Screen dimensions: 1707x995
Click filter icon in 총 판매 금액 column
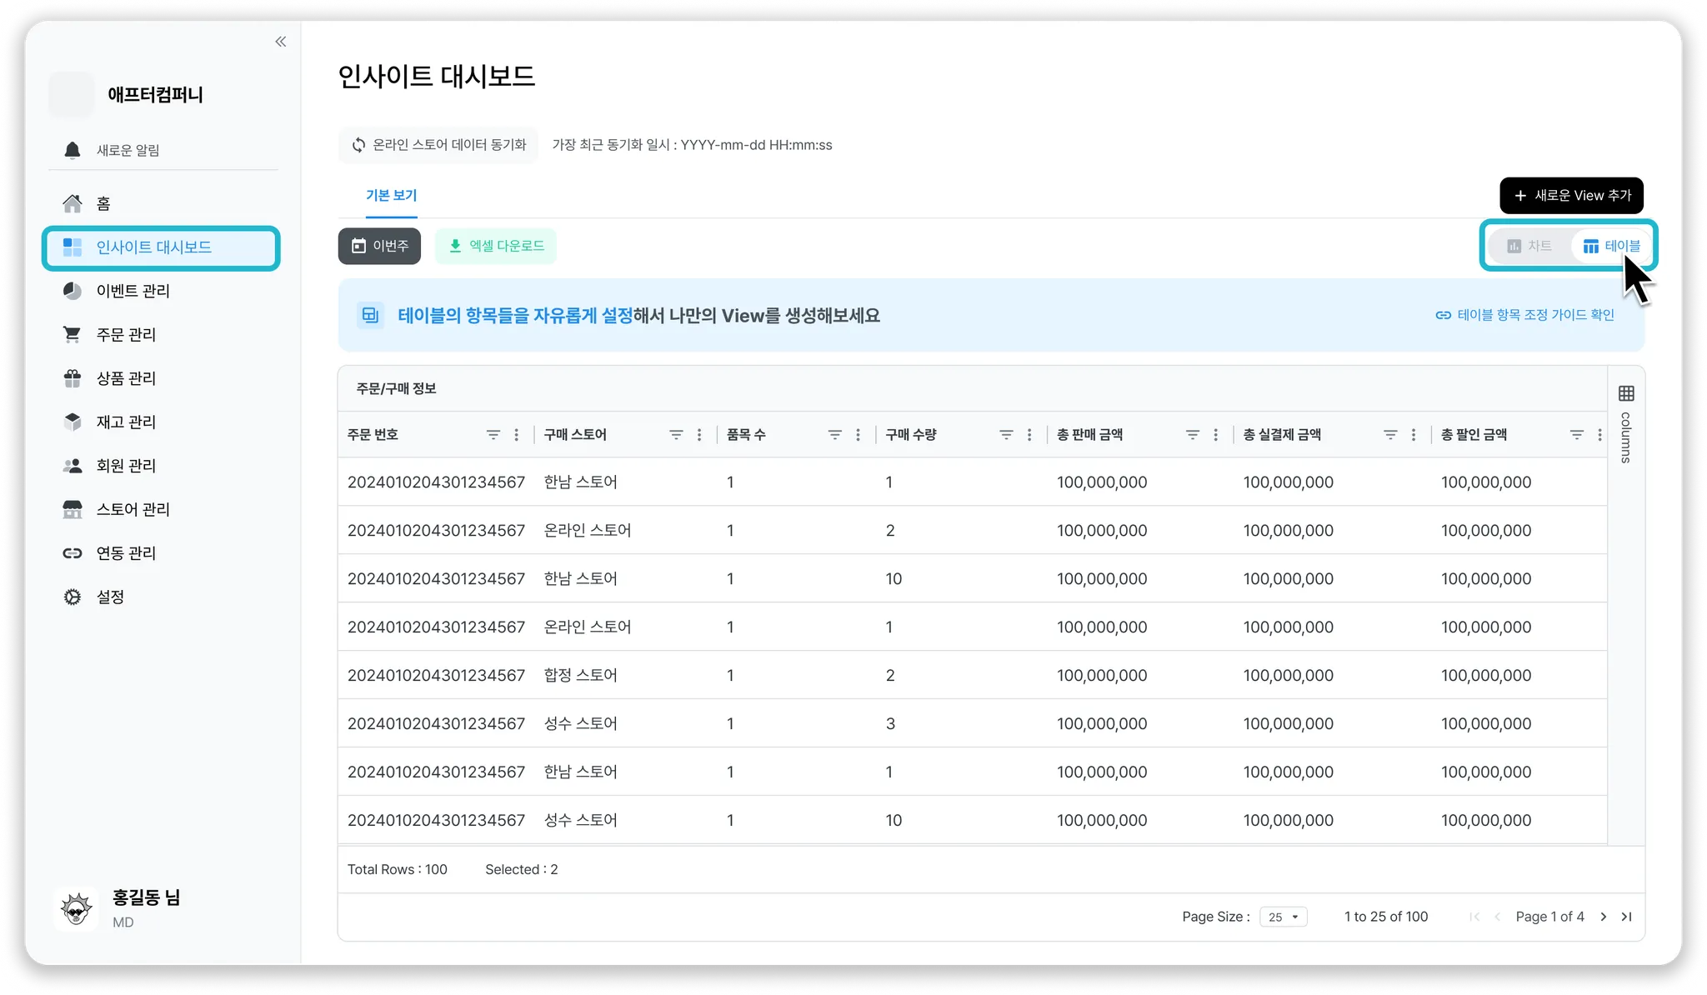pyautogui.click(x=1193, y=435)
